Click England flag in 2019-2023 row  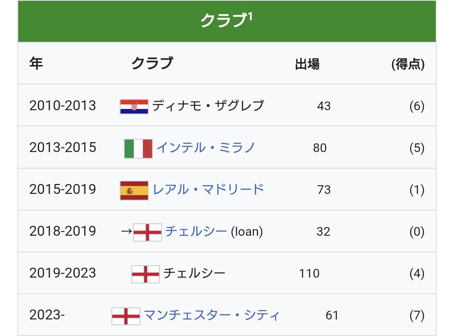[x=145, y=274]
